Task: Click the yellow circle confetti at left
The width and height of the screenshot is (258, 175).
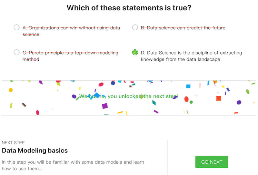Action: 11,90
